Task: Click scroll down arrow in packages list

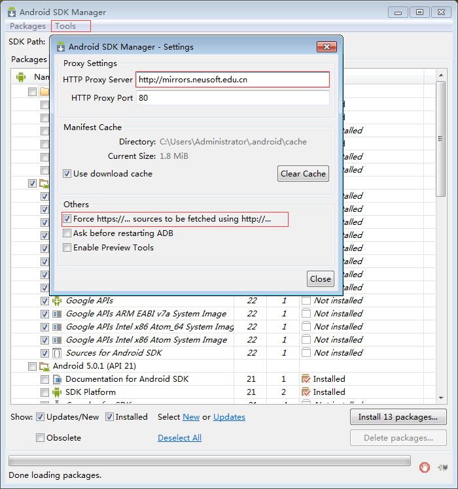Action: click(x=441, y=398)
